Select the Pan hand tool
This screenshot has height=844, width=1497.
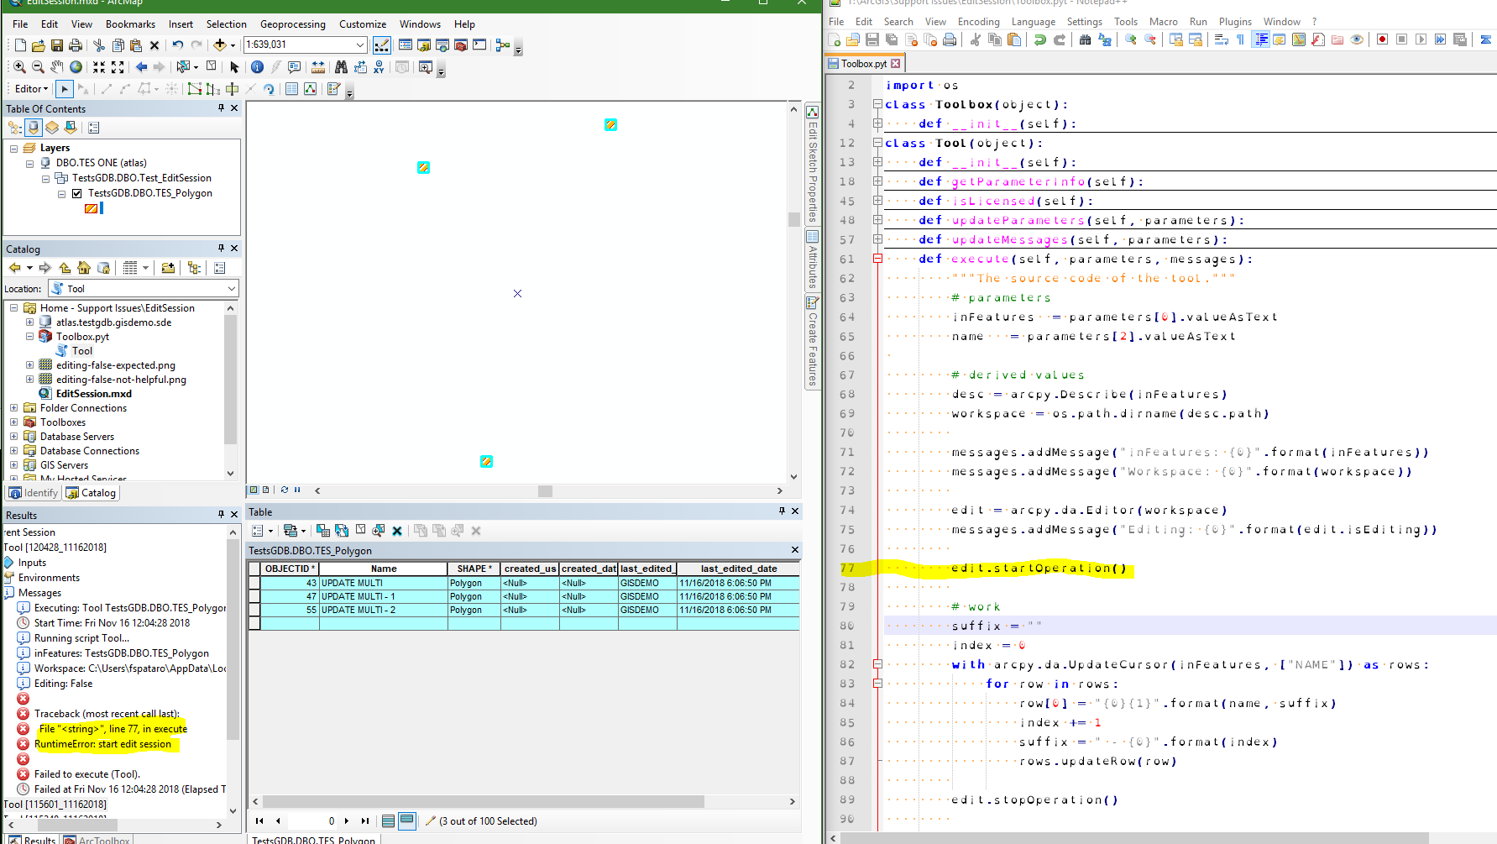coord(57,66)
